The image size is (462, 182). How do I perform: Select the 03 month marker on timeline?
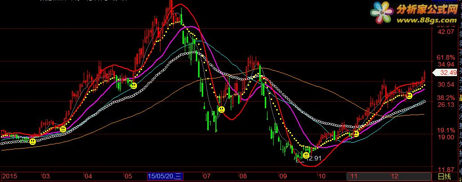click(x=46, y=176)
